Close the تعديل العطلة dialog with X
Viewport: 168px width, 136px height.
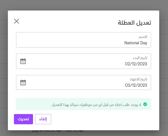tap(17, 21)
